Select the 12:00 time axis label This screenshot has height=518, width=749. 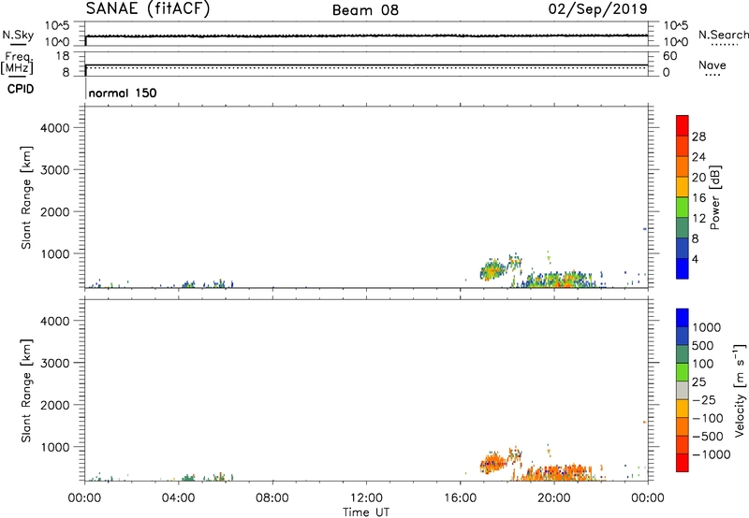click(366, 498)
